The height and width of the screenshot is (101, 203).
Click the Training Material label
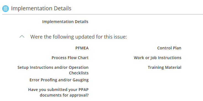(165, 67)
